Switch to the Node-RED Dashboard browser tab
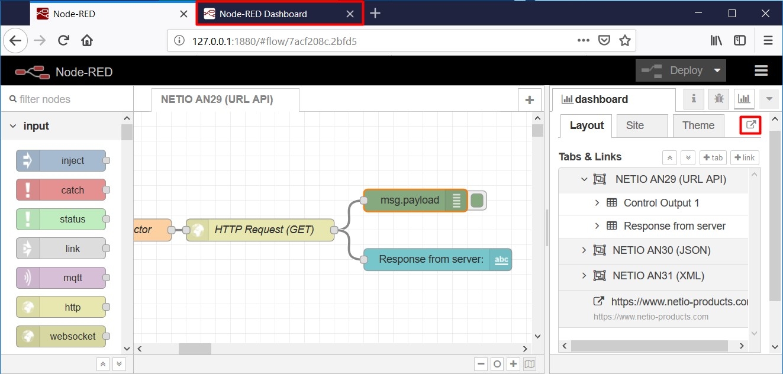Image resolution: width=783 pixels, height=374 pixels. 279,14
